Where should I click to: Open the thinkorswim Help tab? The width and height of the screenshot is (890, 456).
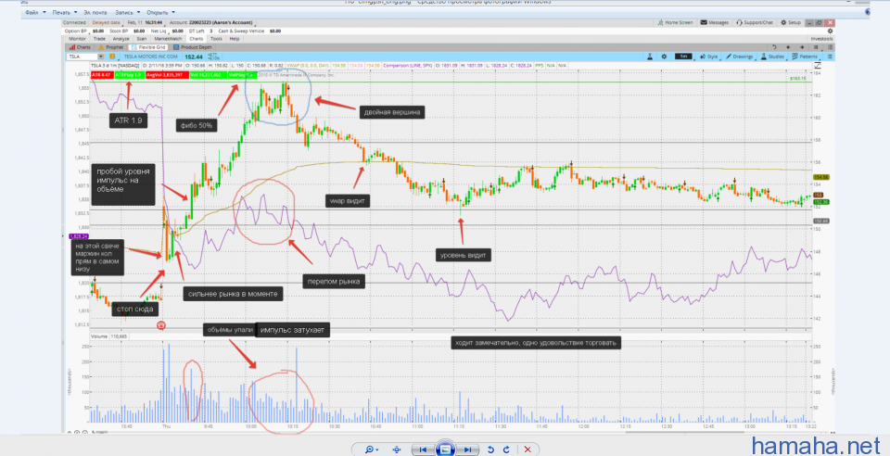[235, 39]
